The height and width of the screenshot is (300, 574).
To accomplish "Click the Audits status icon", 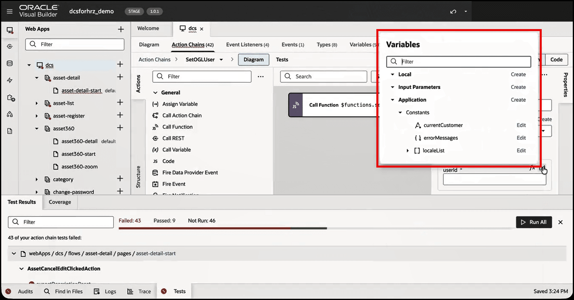I will tap(8, 291).
